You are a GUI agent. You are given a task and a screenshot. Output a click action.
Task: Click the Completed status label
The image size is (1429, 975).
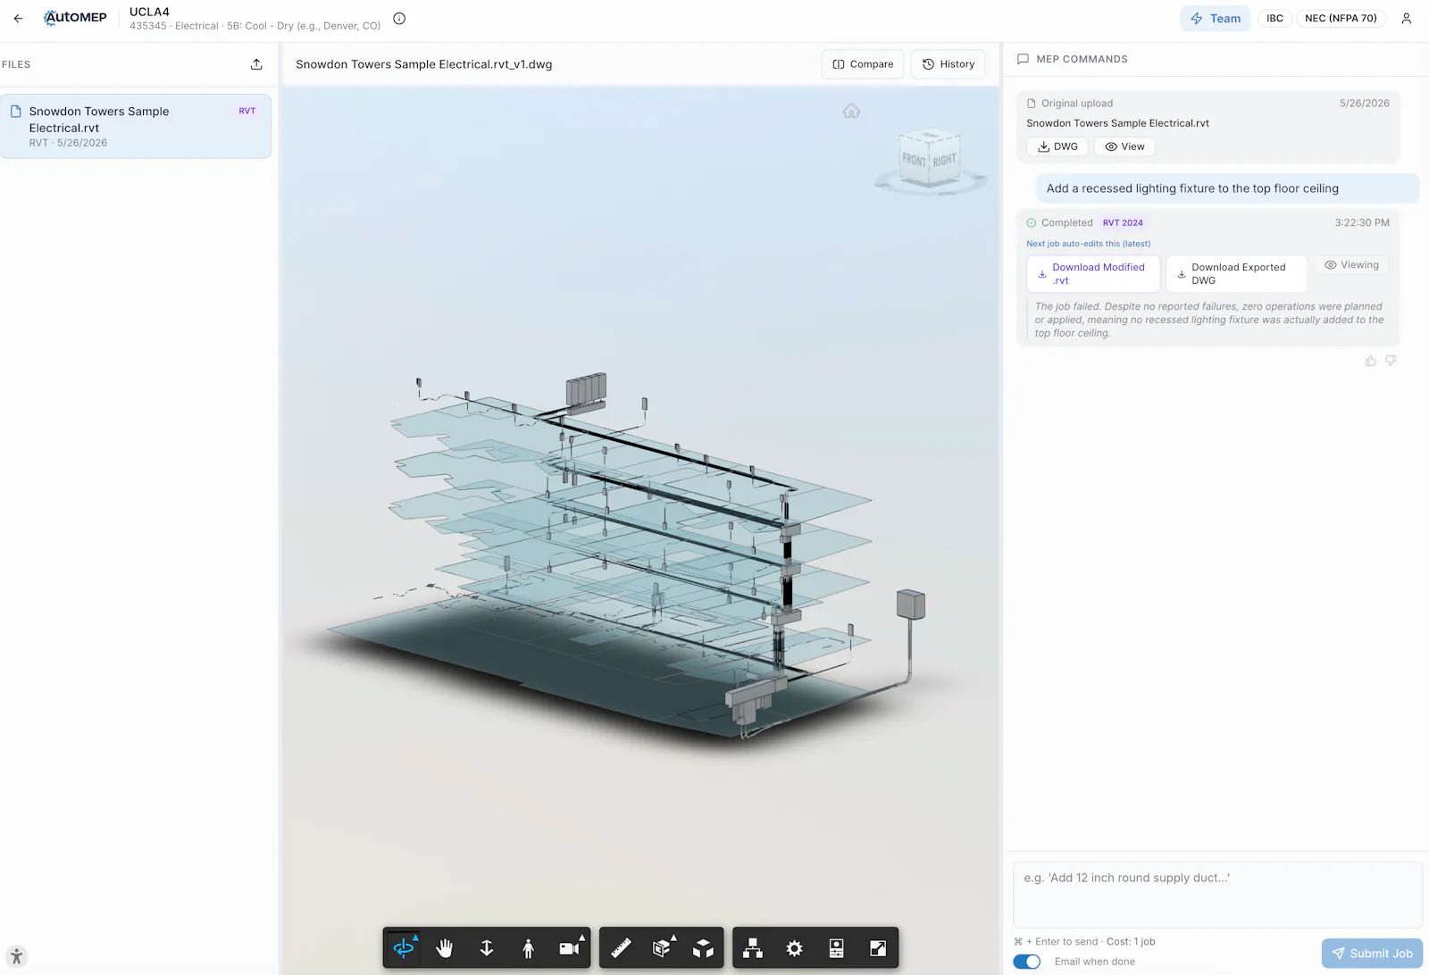(1066, 223)
